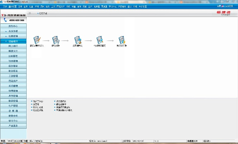This screenshot has height=144, width=238.
Task: Collapse the highlighted 现金银行 sidebar section
Action: pos(13,41)
